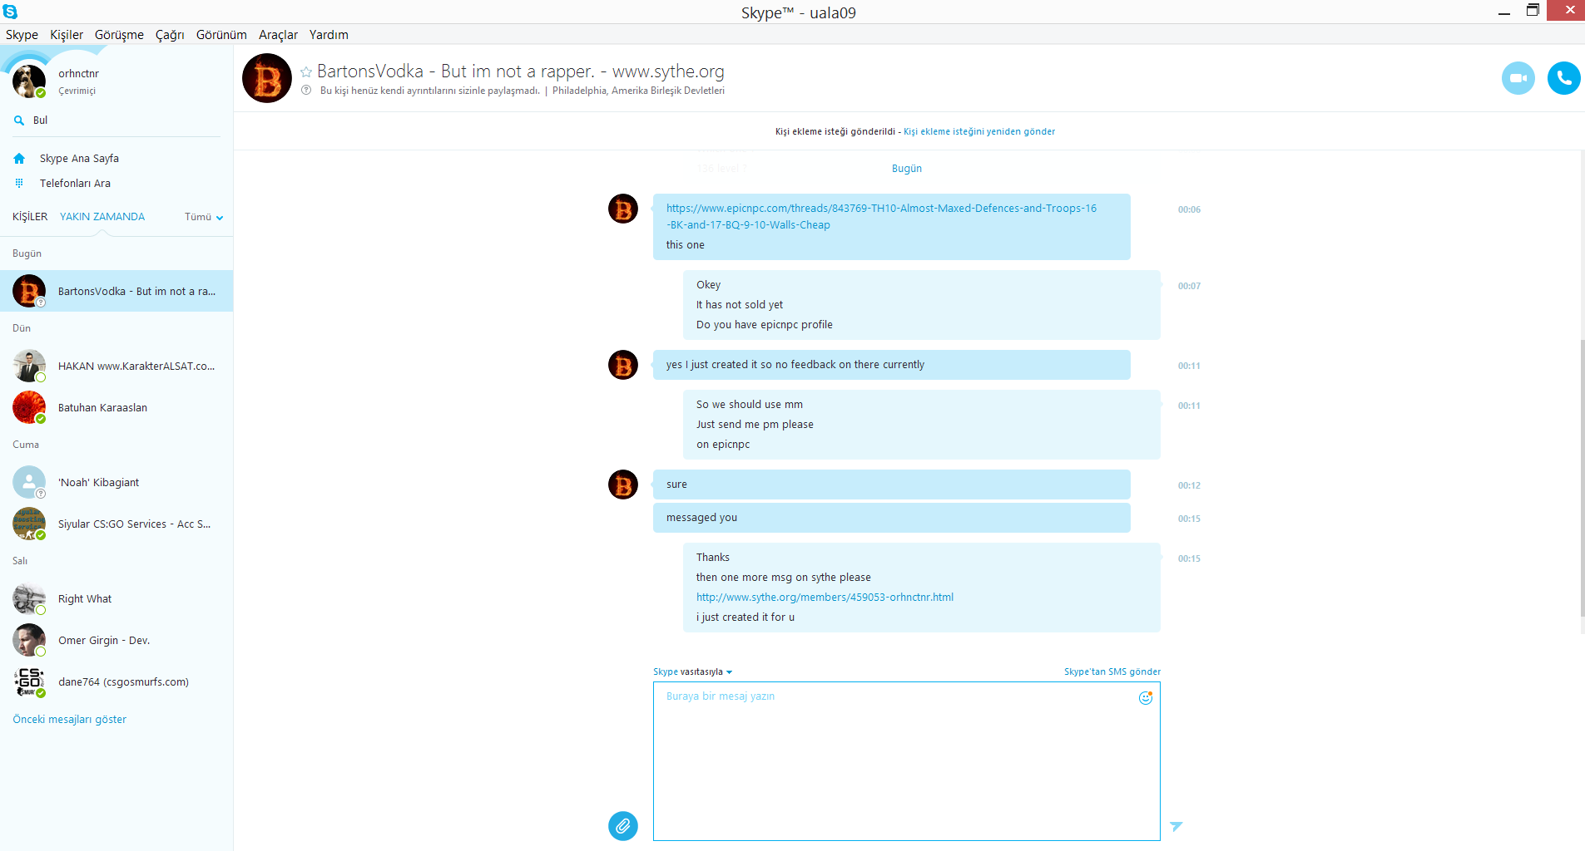Click the attach file paperclip button

click(622, 825)
